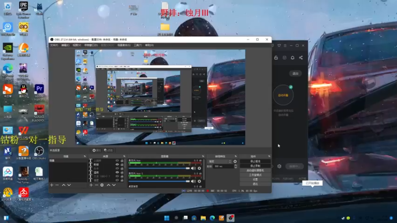
Task: Toggle visibility eye of sixth source row
Action: pyautogui.click(x=117, y=180)
